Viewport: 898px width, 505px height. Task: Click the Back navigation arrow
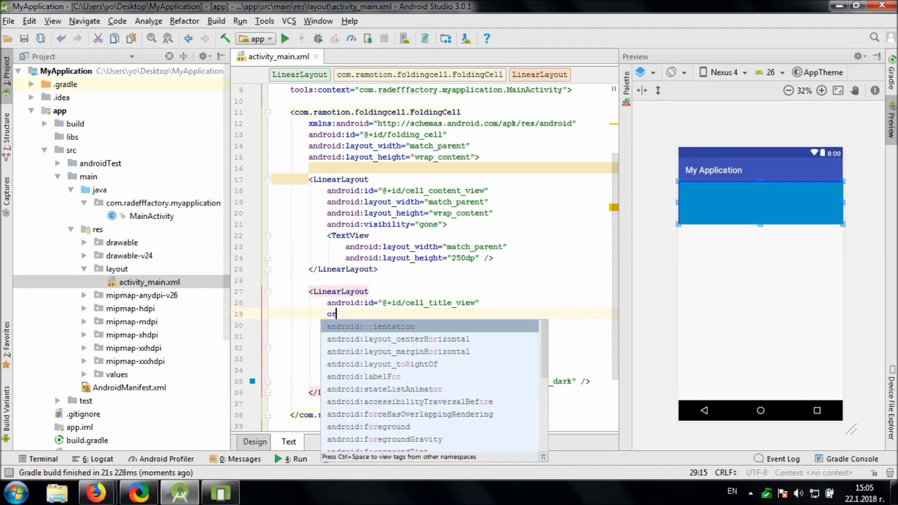188,39
